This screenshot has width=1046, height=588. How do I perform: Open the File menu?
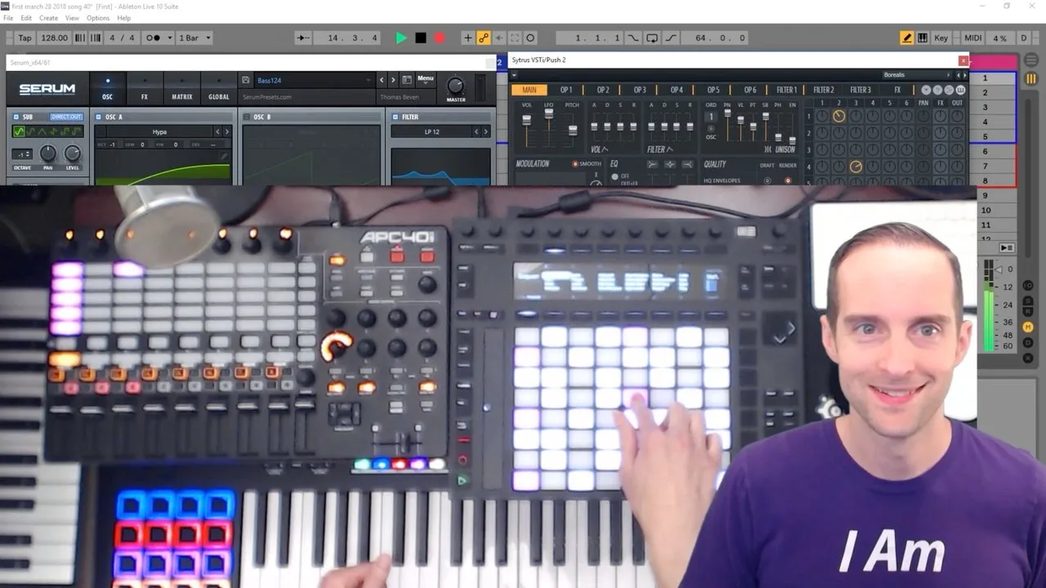tap(8, 18)
